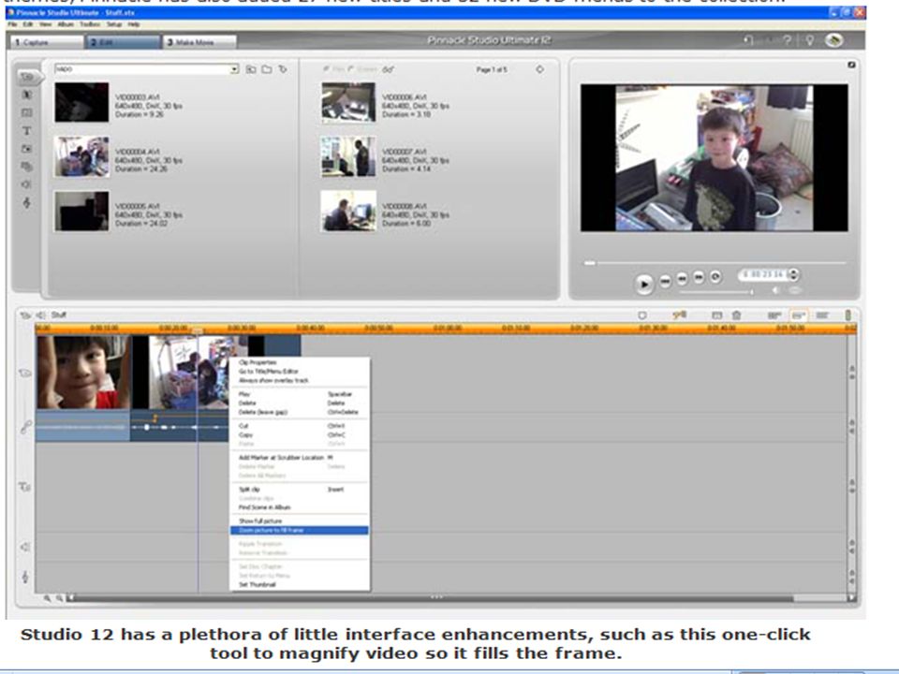Open the Sound Effects speaker album tab
Image resolution: width=899 pixels, height=674 pixels.
(x=26, y=184)
